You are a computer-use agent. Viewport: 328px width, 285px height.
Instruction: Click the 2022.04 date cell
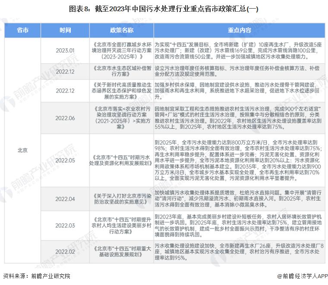pyautogui.click(x=66, y=199)
